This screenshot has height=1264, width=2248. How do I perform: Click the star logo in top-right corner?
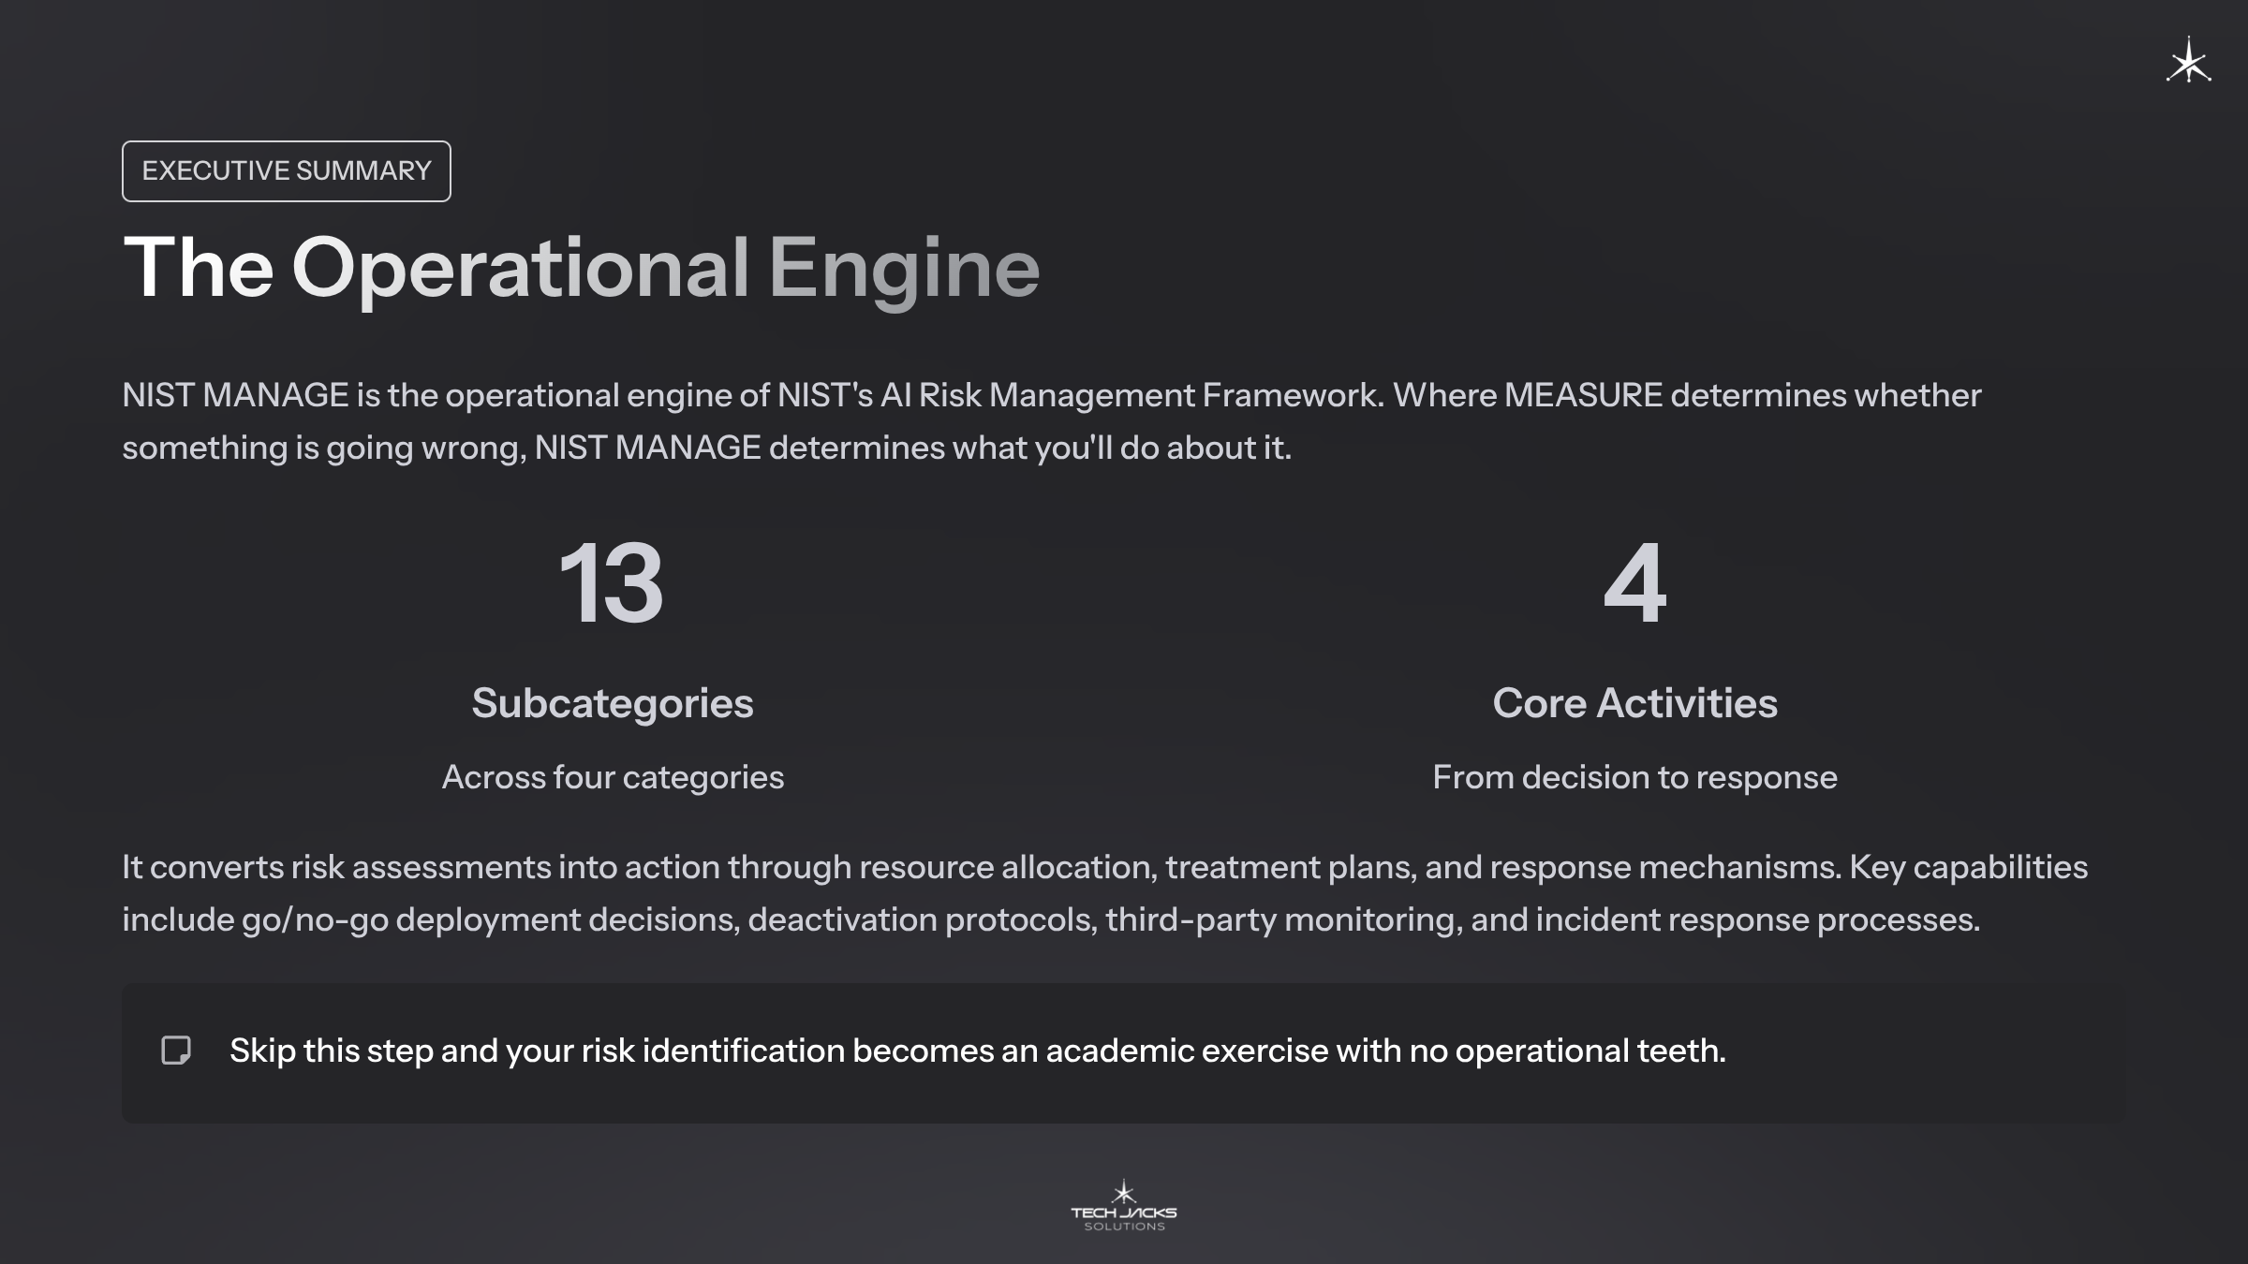pyautogui.click(x=2188, y=62)
